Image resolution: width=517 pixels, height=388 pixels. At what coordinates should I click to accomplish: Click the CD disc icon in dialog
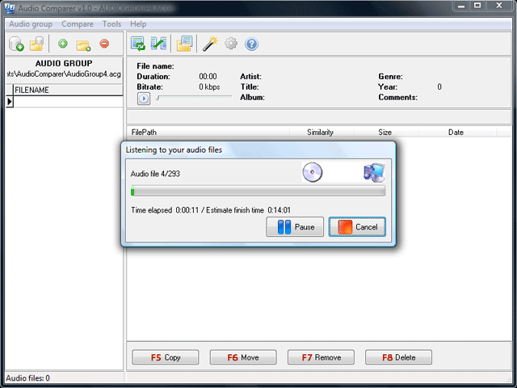pyautogui.click(x=313, y=172)
